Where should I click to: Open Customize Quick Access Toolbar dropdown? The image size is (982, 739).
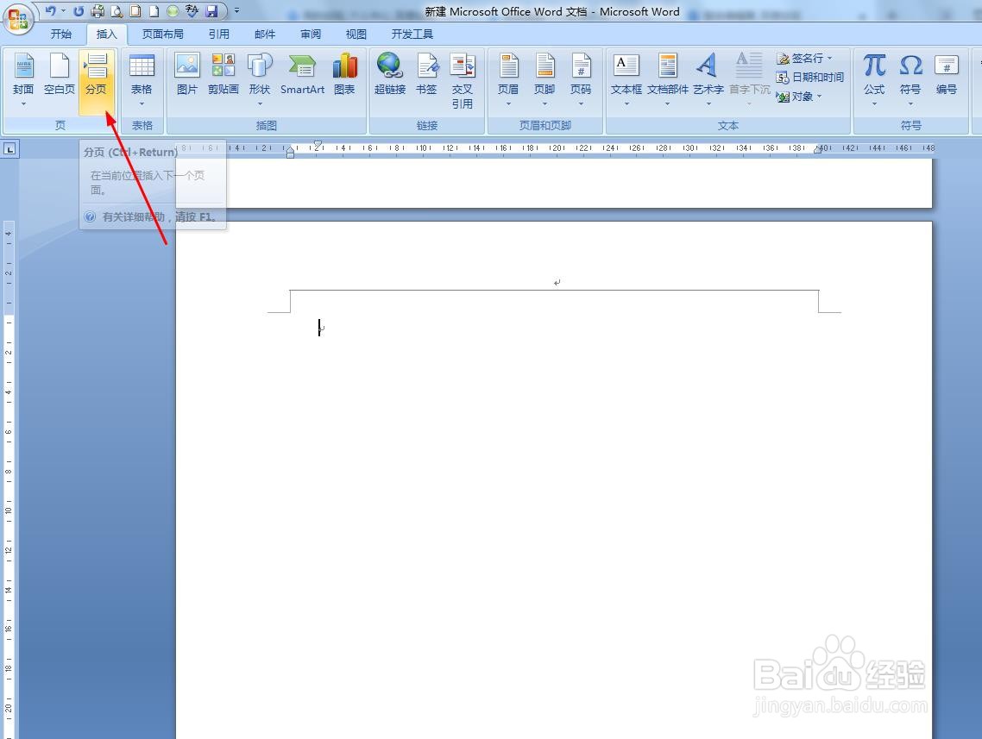pyautogui.click(x=236, y=10)
